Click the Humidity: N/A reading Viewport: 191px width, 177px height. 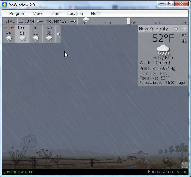[x=153, y=73]
